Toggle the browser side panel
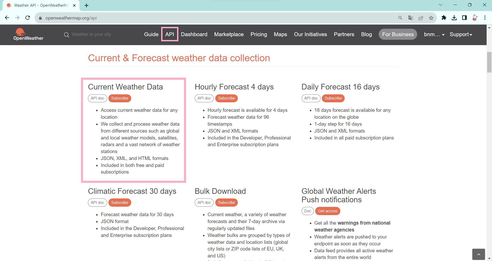The height and width of the screenshot is (261, 492). 464,18
